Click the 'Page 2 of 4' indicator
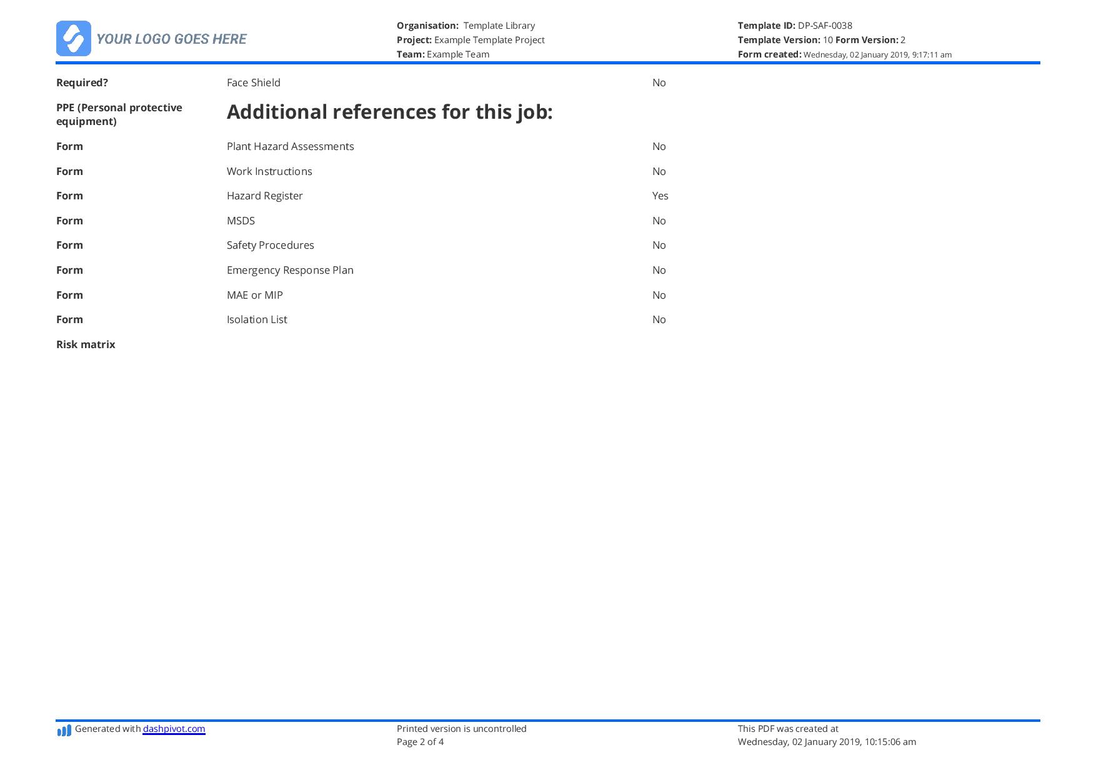Viewport: 1096px width, 775px height. [421, 742]
